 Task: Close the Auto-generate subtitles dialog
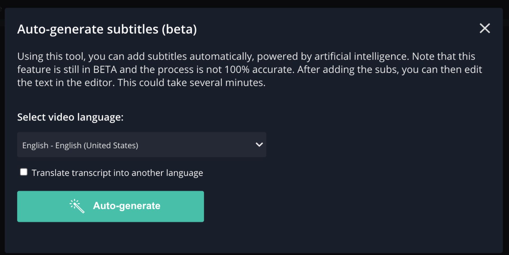click(x=485, y=28)
